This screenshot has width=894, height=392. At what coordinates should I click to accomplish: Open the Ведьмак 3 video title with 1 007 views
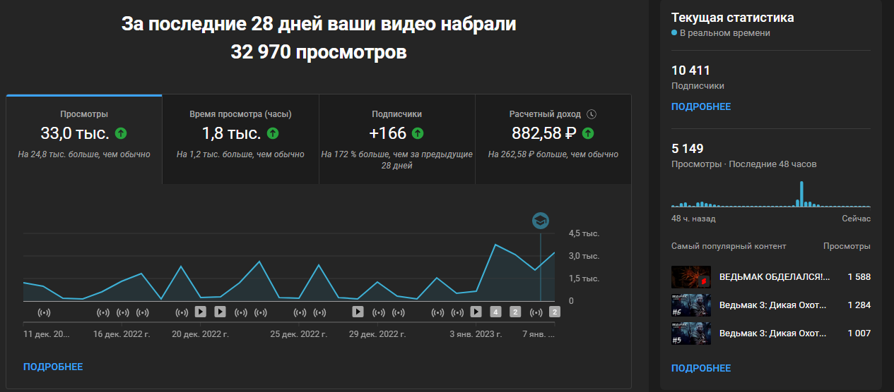(772, 333)
